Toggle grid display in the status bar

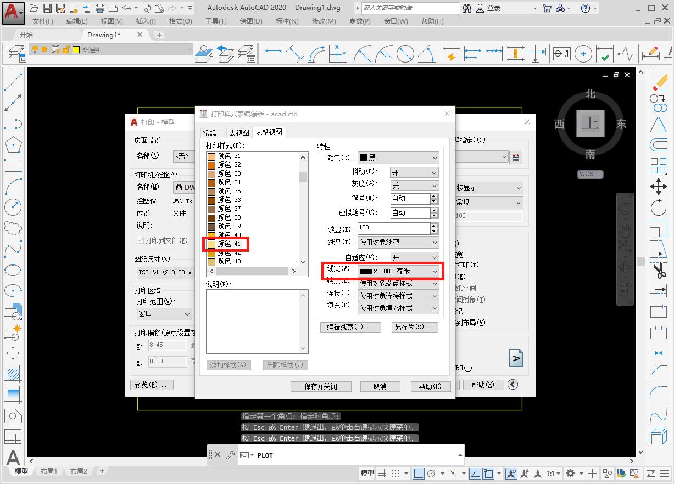point(382,473)
